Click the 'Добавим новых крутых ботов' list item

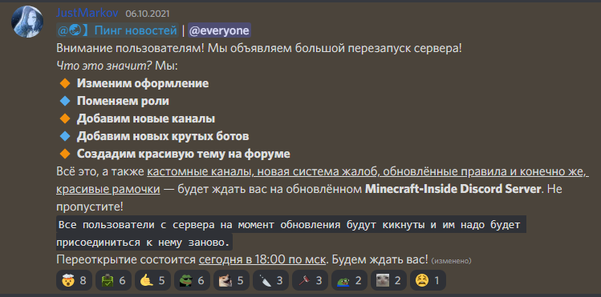[x=163, y=136]
